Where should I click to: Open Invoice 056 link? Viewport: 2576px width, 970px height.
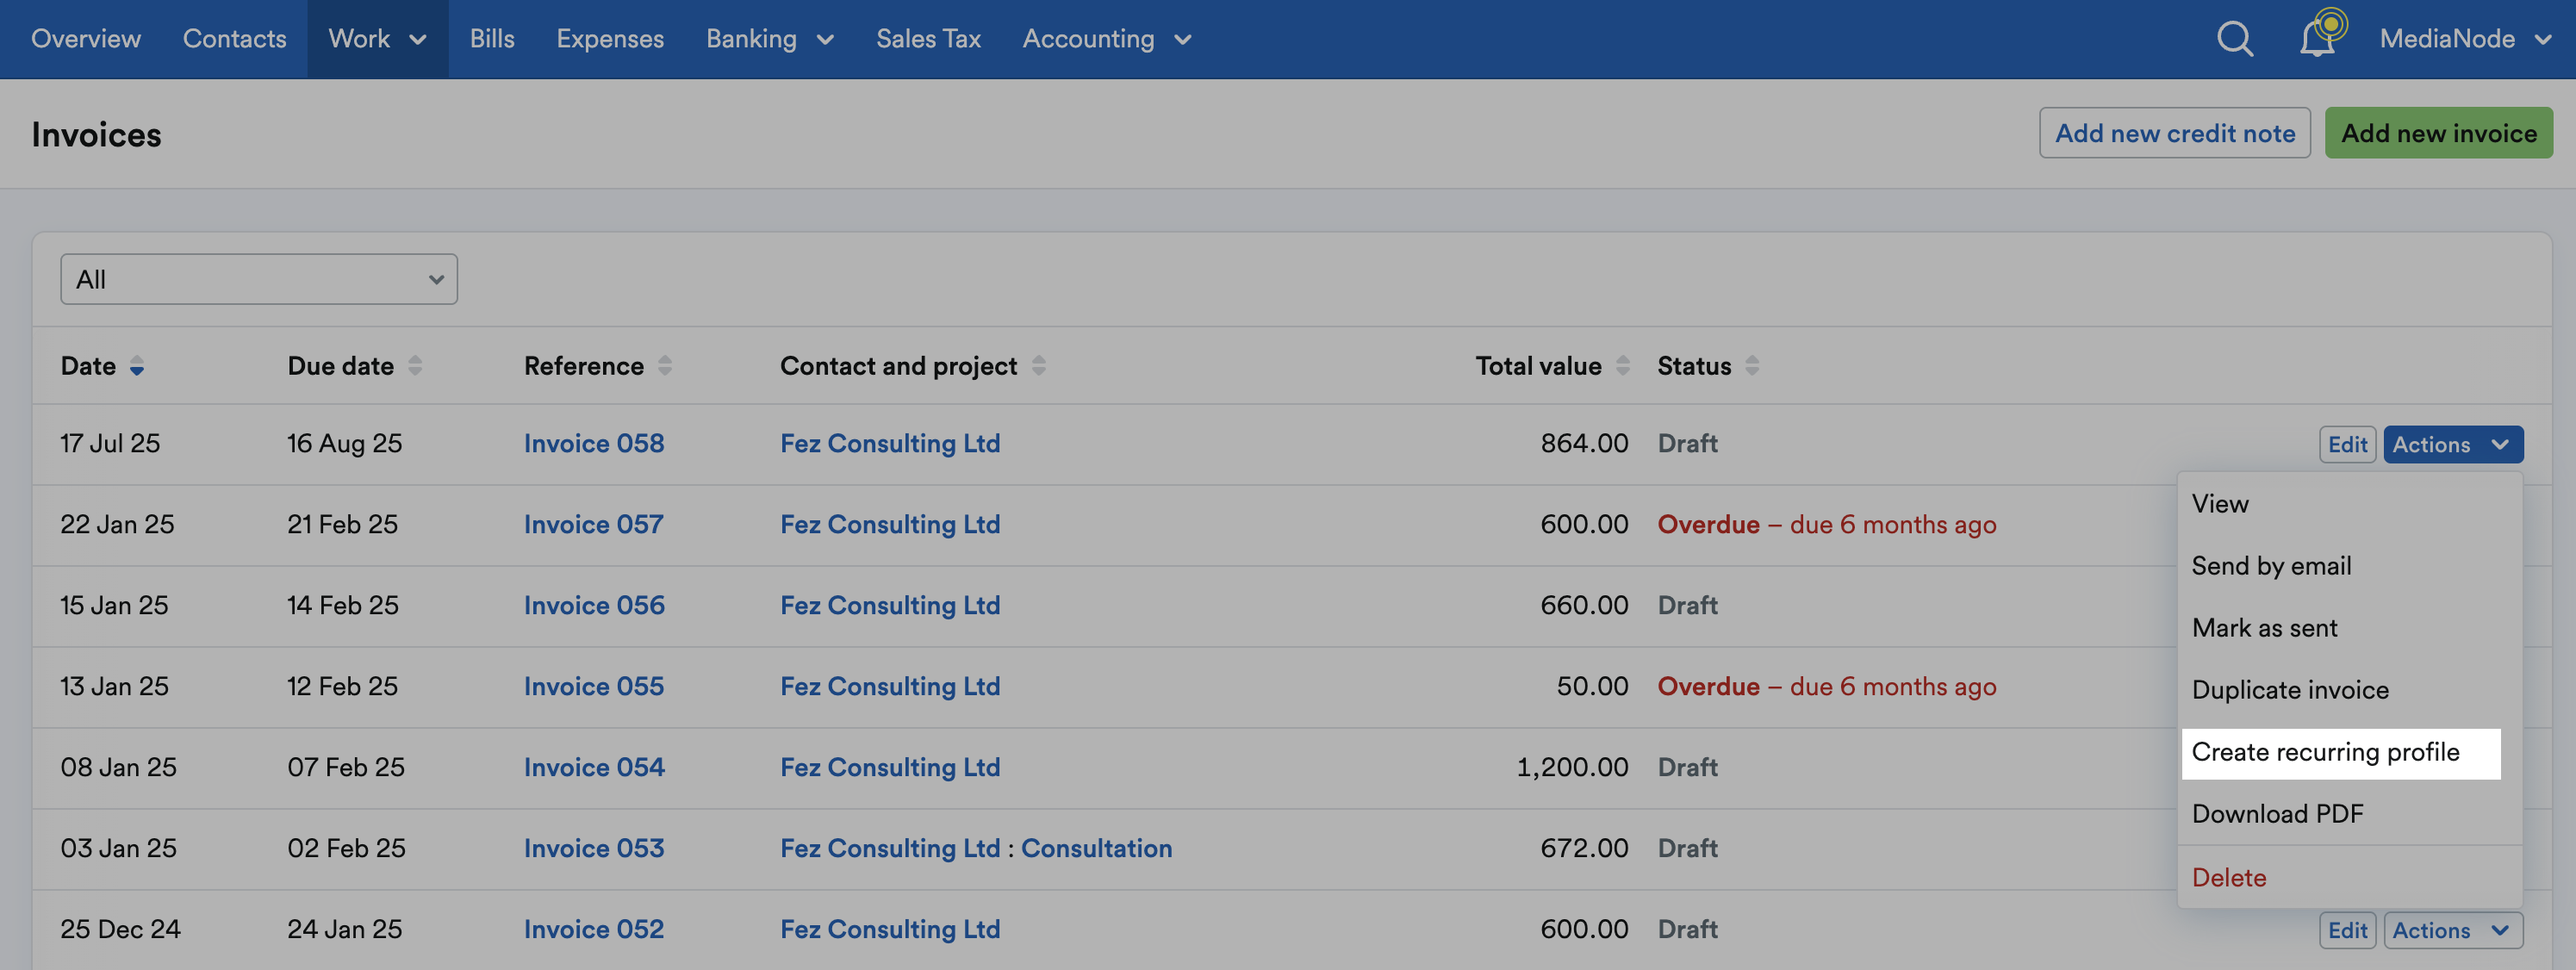click(594, 606)
